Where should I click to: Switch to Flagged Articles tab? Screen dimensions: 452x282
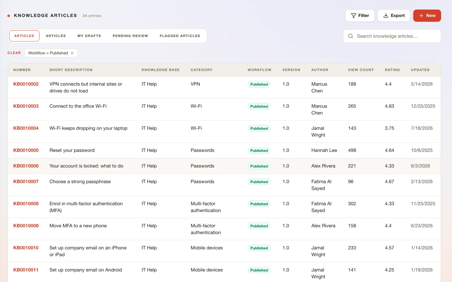click(x=180, y=36)
